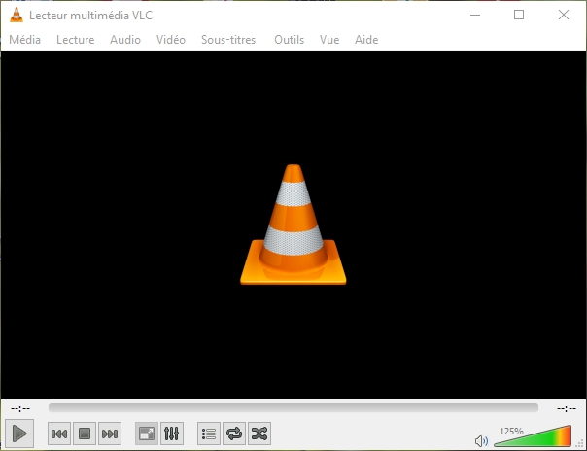The image size is (587, 451).
Task: Mute audio via the speaker icon
Action: click(481, 440)
